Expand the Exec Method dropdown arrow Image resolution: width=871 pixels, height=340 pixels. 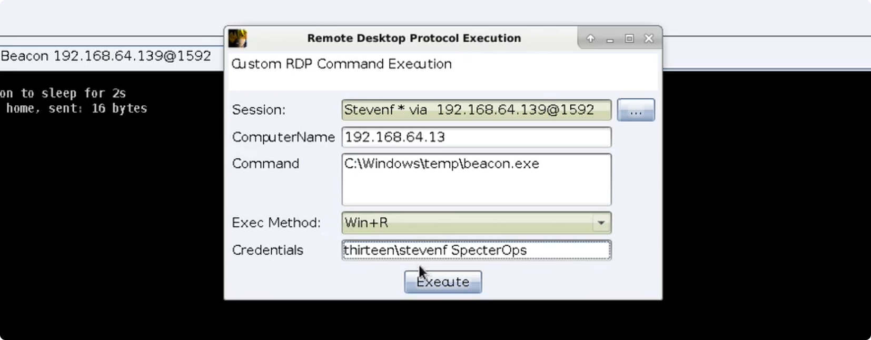click(601, 223)
